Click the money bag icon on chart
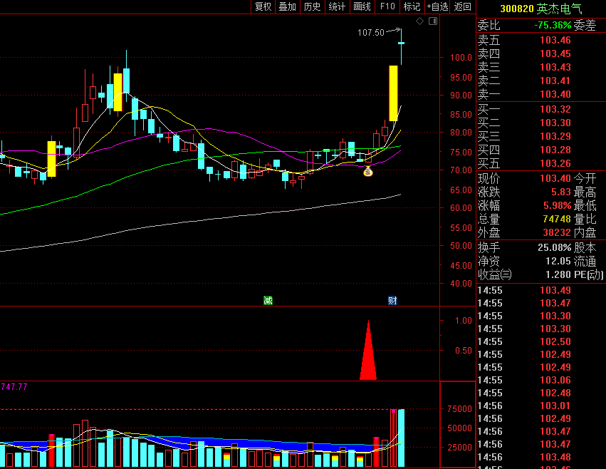The width and height of the screenshot is (606, 469). 368,171
